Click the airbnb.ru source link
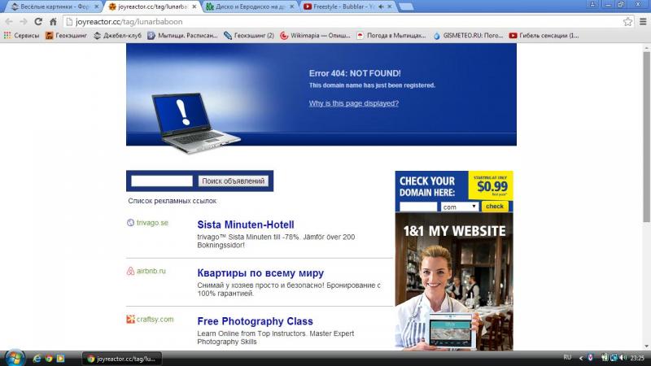The height and width of the screenshot is (366, 651). (x=151, y=271)
